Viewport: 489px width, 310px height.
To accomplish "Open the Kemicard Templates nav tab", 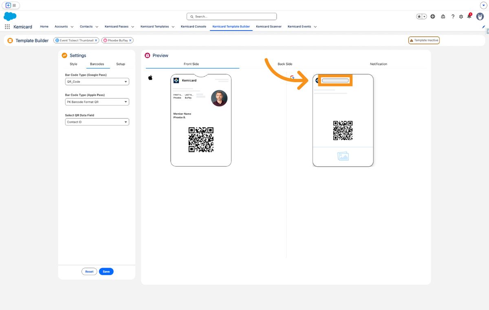I will [x=154, y=26].
